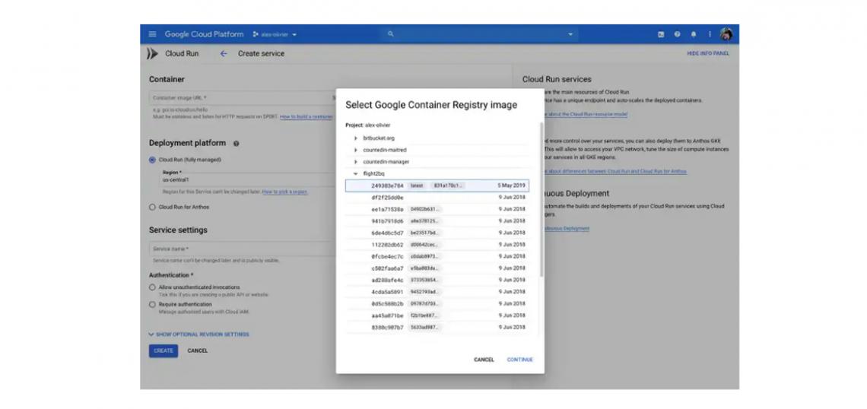Image resolution: width=867 pixels, height=409 pixels.
Task: Click Hide Info Panel link
Action: point(707,54)
